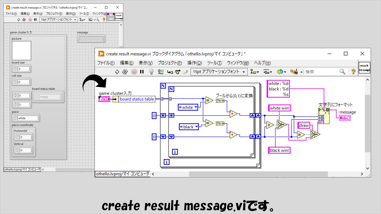
Task: Click the Clean Up Diagram broom icon
Action: pos(294,72)
